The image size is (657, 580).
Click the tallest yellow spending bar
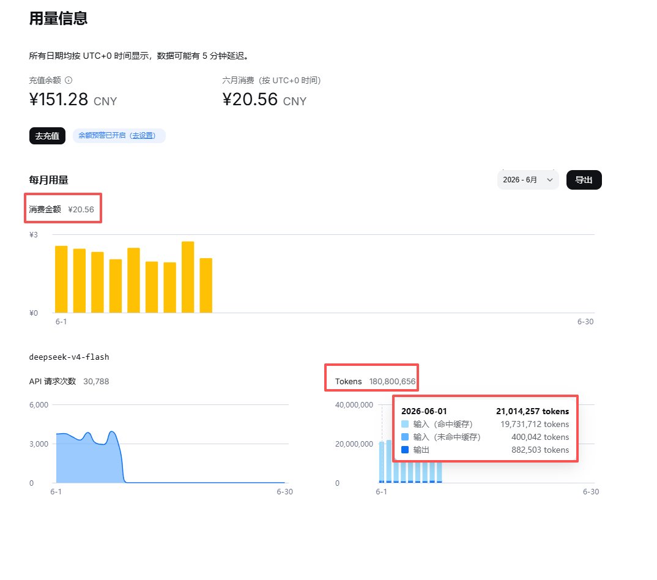pos(188,277)
